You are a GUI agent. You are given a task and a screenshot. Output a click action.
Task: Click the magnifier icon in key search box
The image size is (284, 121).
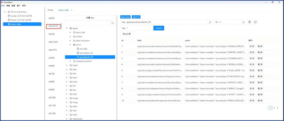113,23
